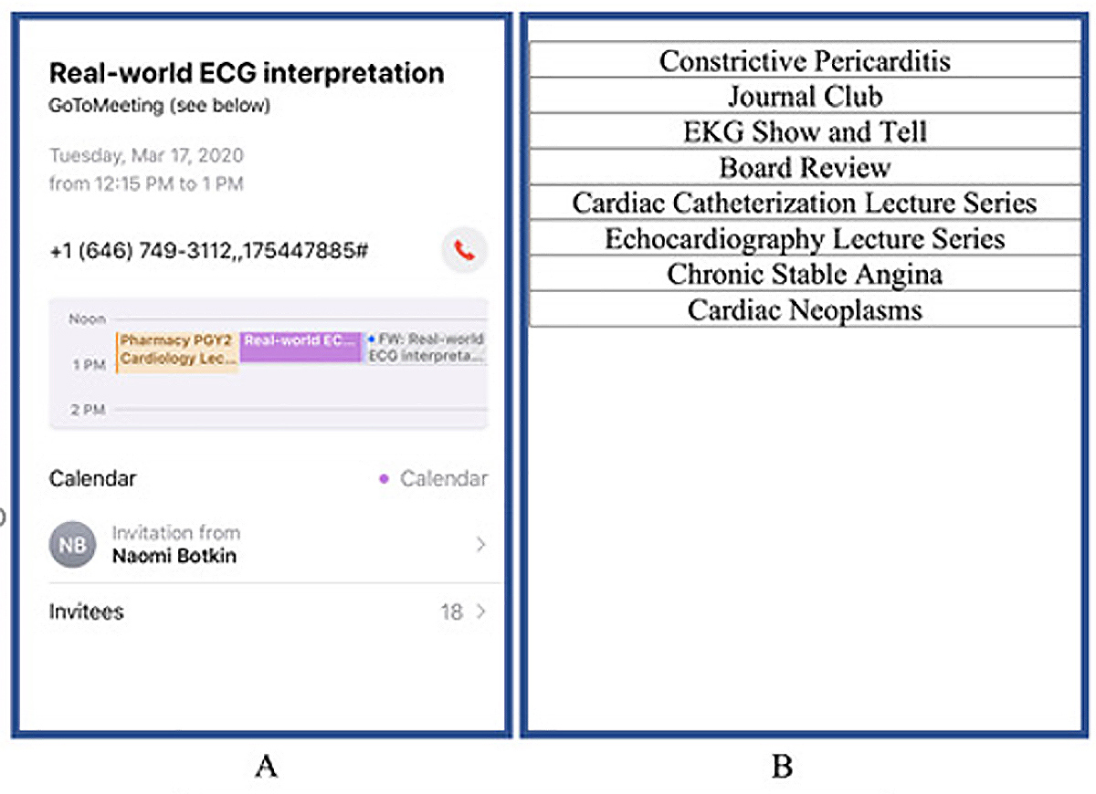Select the Journal Club entry
Viewport: 1096px width, 794px height.
[805, 96]
